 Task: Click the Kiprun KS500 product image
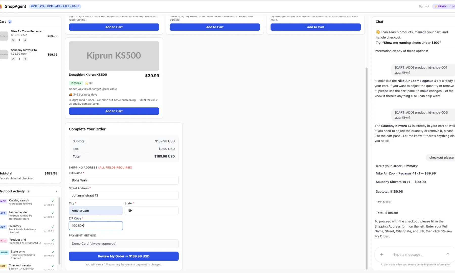click(114, 56)
